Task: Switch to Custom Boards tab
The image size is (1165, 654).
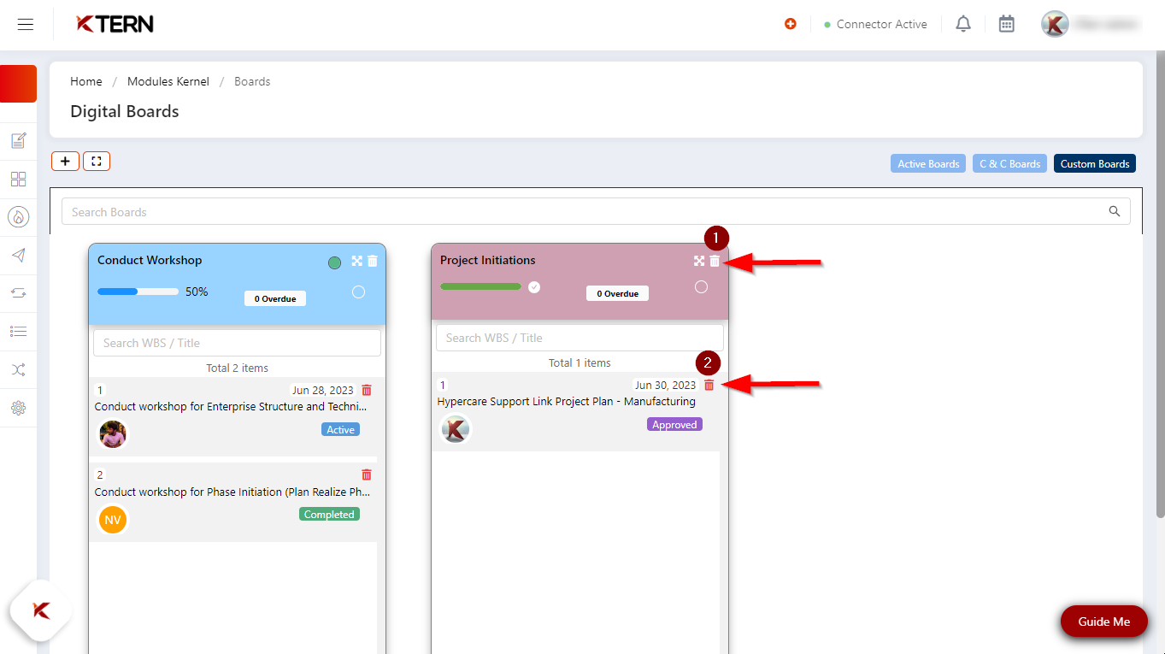Action: (x=1095, y=163)
